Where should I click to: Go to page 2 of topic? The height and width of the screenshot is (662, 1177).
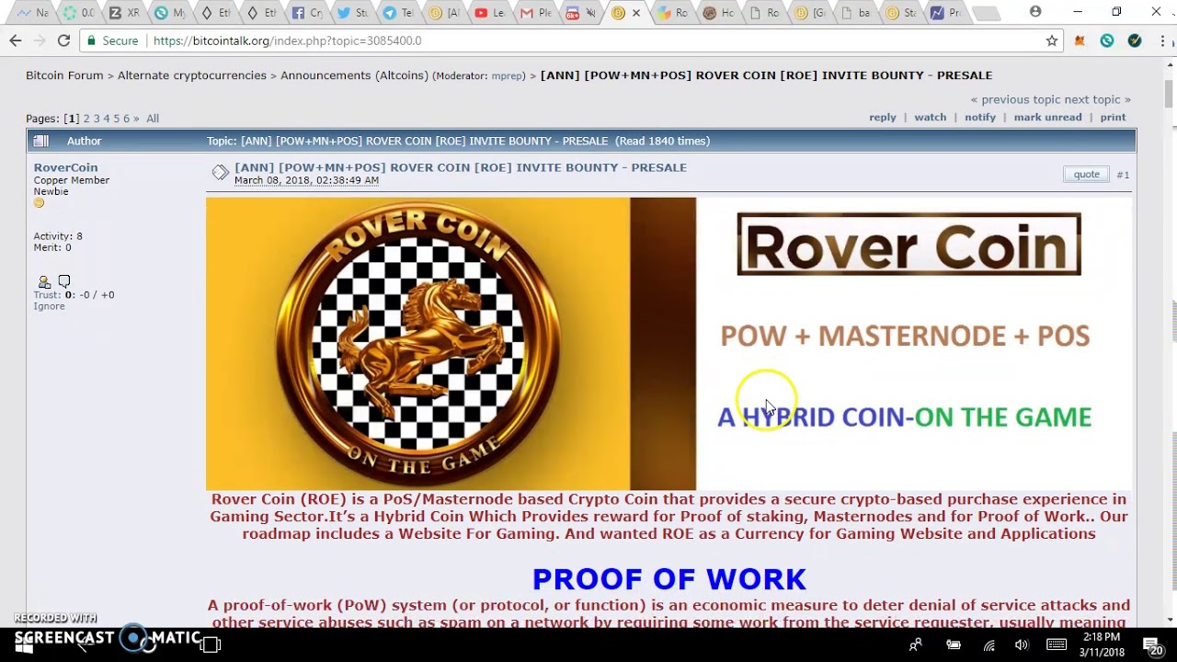[x=86, y=119]
